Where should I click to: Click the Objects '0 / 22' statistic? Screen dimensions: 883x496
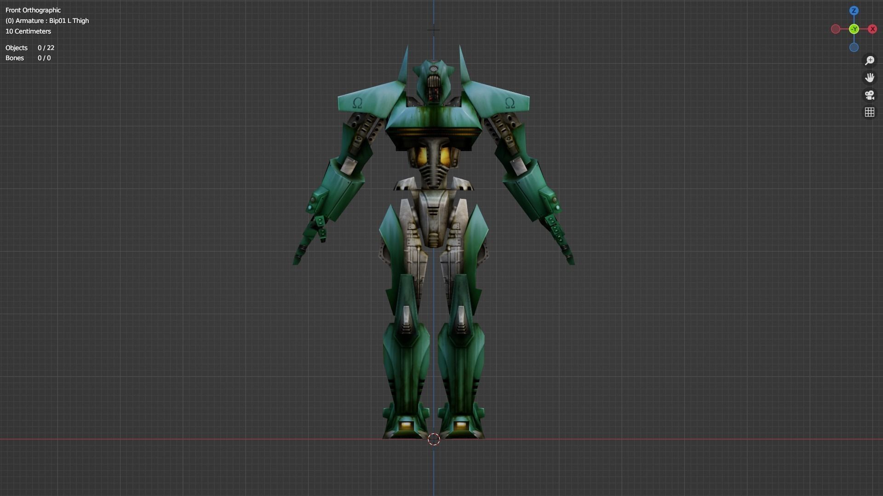(46, 48)
